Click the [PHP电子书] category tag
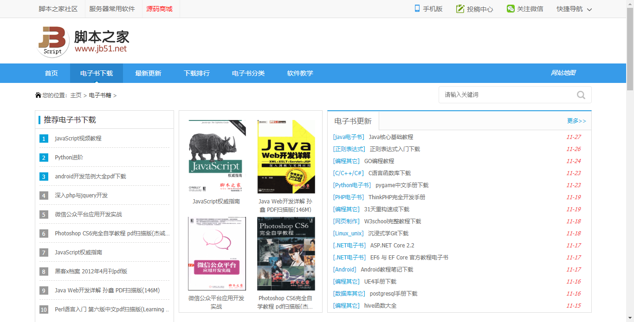This screenshot has height=322, width=634. click(x=349, y=197)
